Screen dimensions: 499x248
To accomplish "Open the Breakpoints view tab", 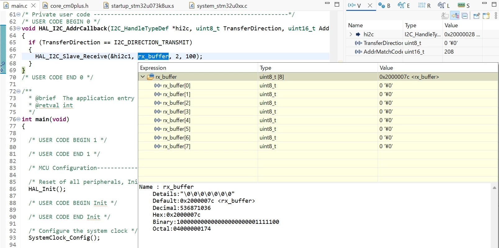I will (384, 6).
